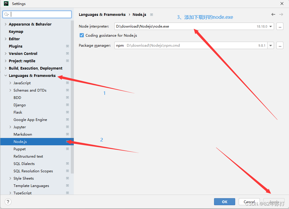Expand Project: reptile section

pos(6,61)
